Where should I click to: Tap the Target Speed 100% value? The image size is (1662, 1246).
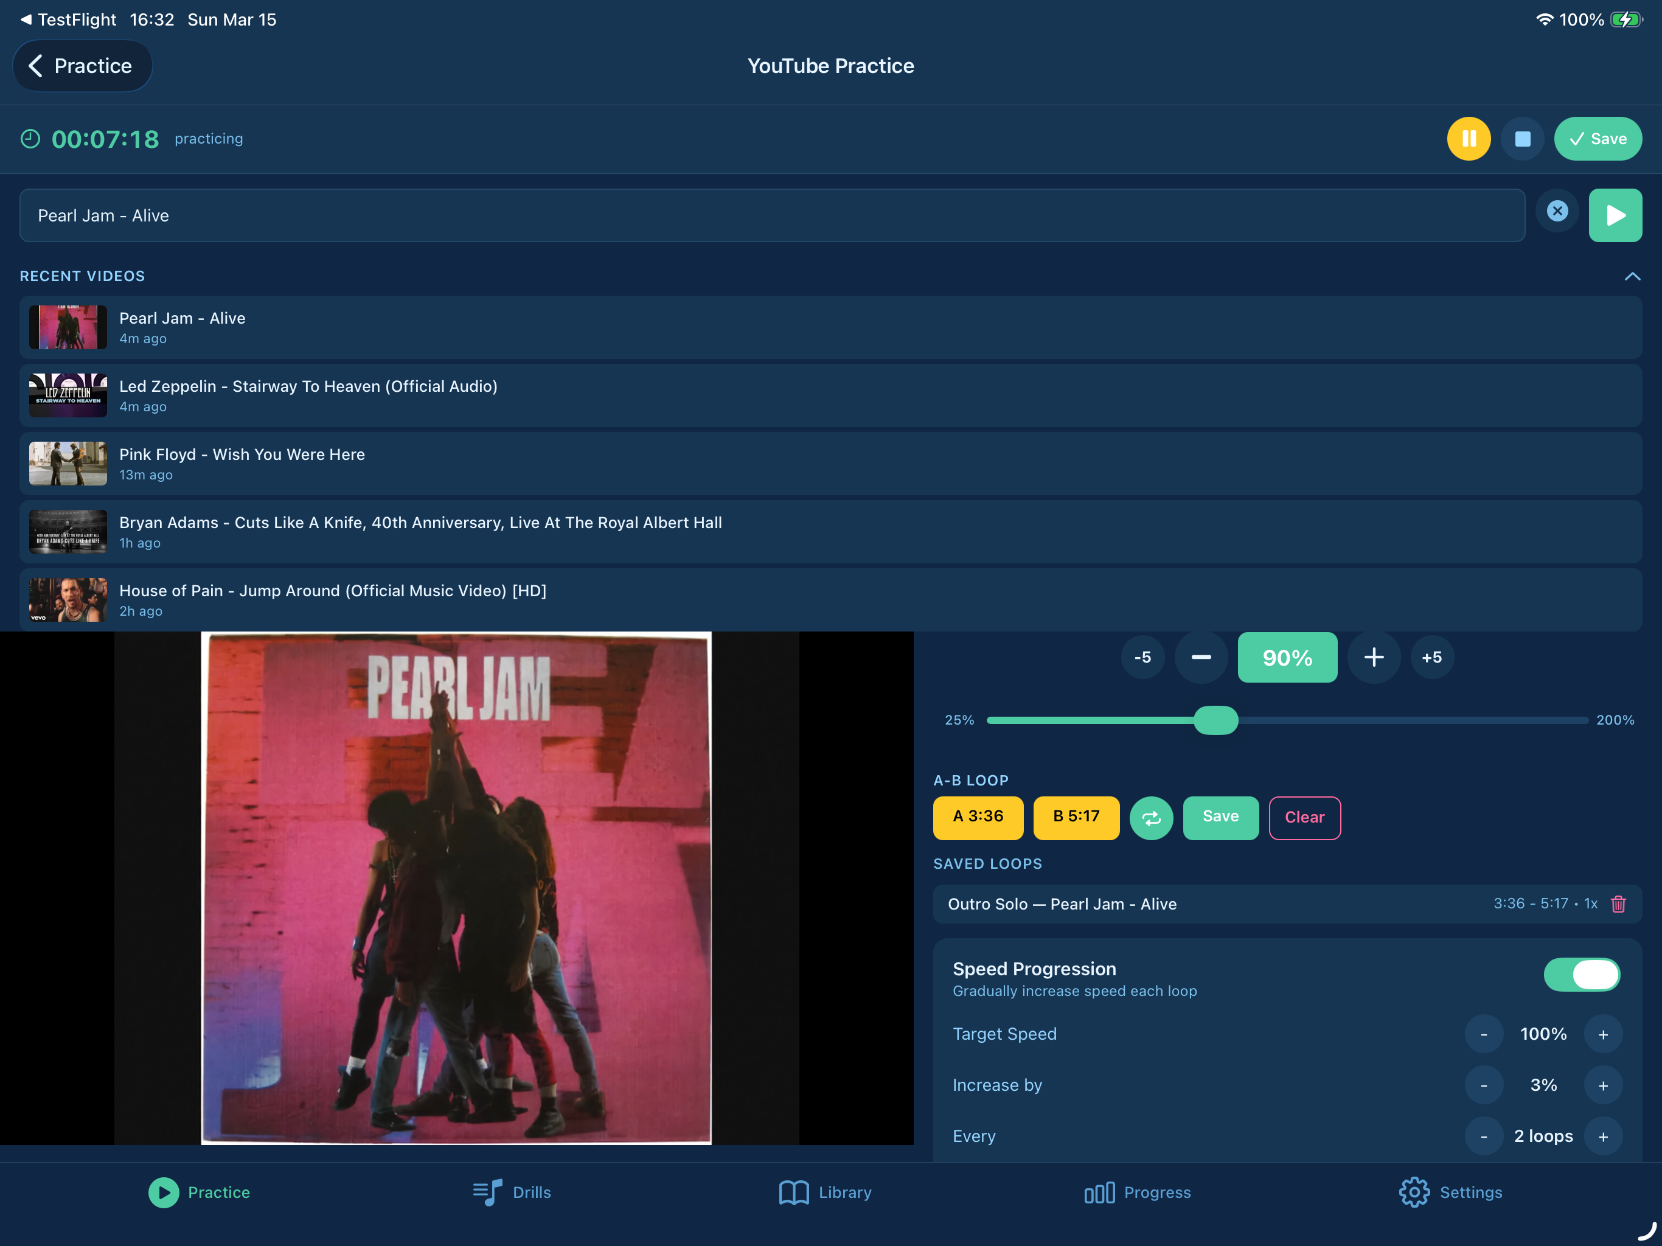click(x=1543, y=1035)
